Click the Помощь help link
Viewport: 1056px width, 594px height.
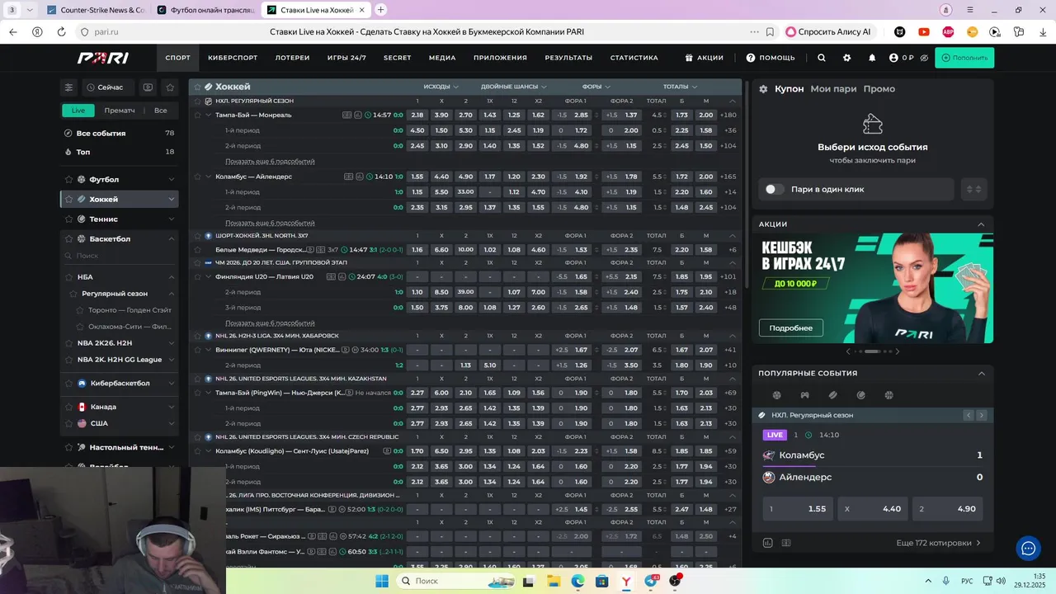(x=771, y=58)
